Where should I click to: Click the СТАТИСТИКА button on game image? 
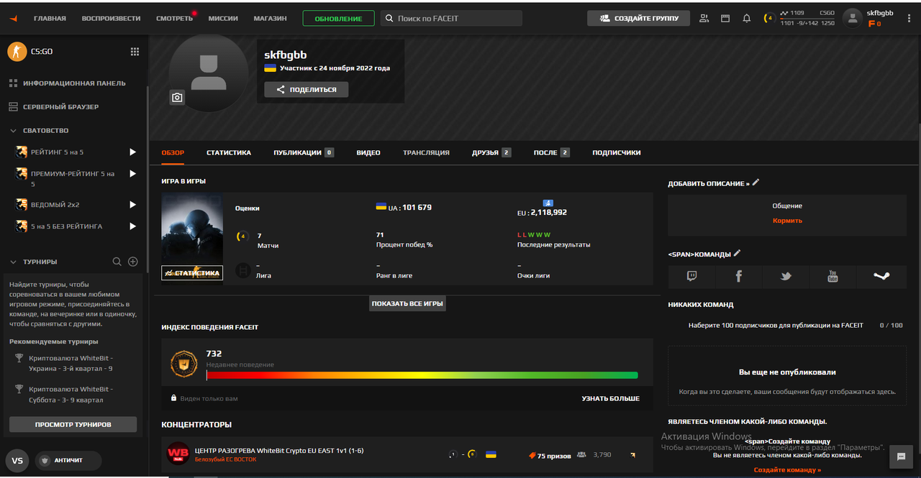tap(192, 273)
